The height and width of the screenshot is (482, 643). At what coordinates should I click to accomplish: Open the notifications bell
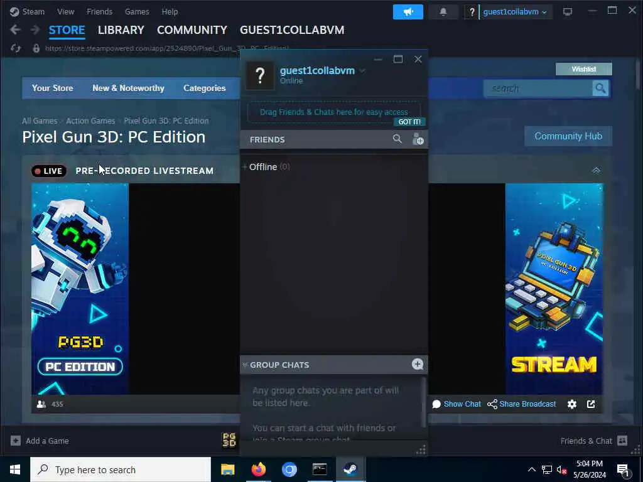tap(443, 12)
